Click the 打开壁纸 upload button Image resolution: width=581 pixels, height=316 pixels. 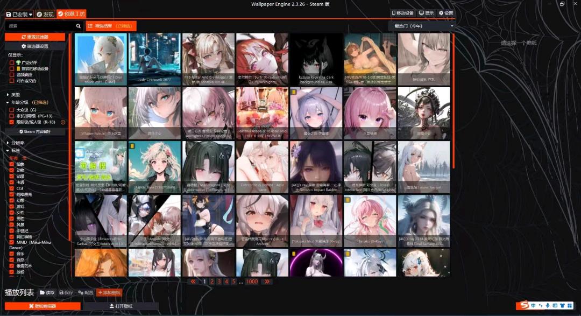[x=121, y=306]
